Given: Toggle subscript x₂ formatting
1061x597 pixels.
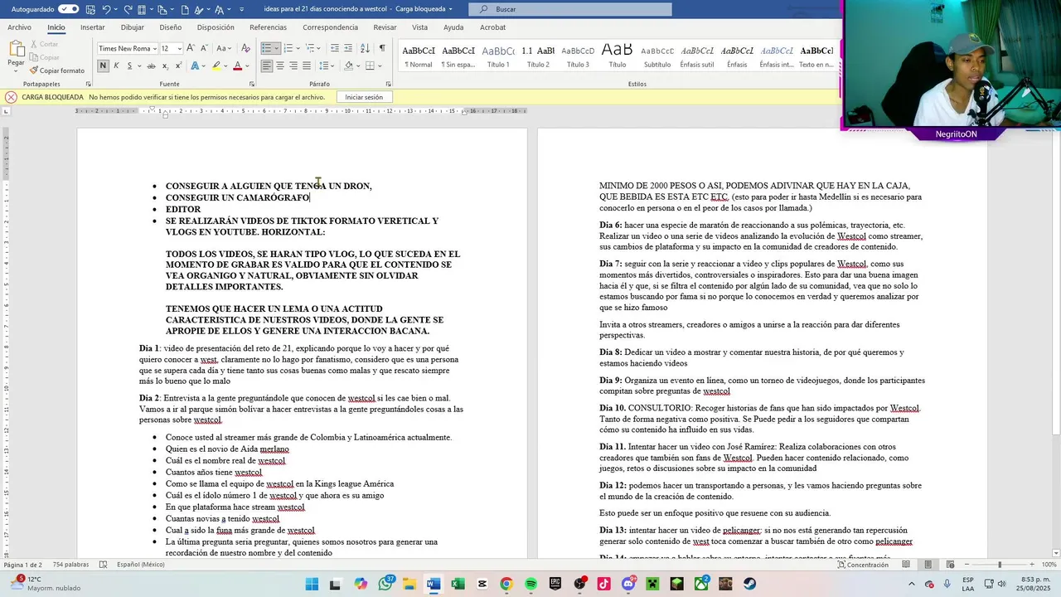Looking at the screenshot, I should click(x=163, y=66).
